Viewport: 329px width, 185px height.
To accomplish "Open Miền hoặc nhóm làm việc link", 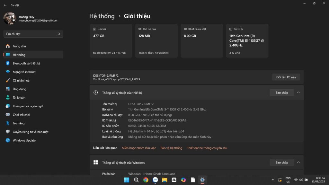I will (x=139, y=148).
